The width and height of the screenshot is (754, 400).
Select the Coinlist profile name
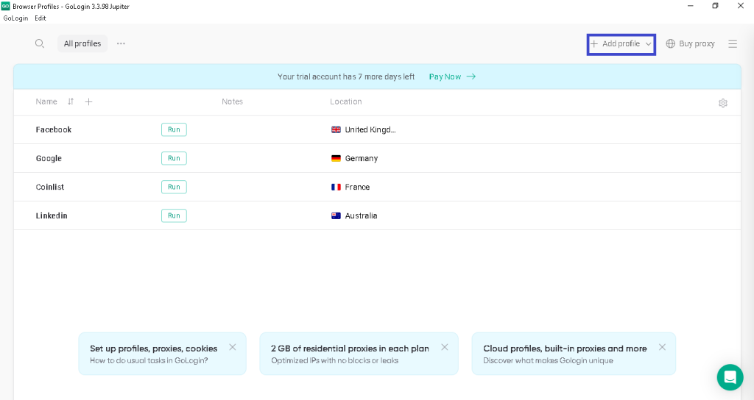click(x=49, y=187)
